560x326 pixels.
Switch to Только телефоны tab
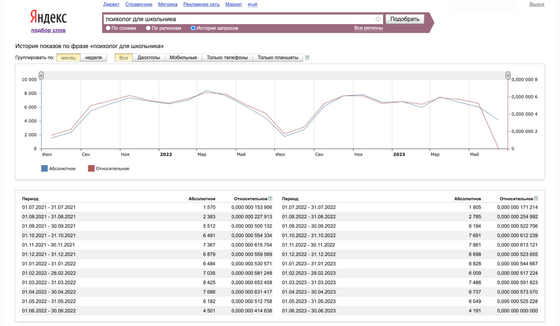point(227,58)
